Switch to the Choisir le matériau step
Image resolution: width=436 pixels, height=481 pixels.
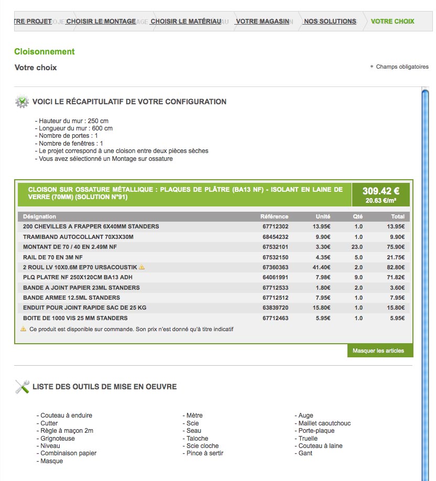click(x=186, y=21)
